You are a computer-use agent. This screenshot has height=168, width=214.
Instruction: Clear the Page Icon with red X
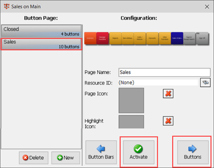(168, 93)
